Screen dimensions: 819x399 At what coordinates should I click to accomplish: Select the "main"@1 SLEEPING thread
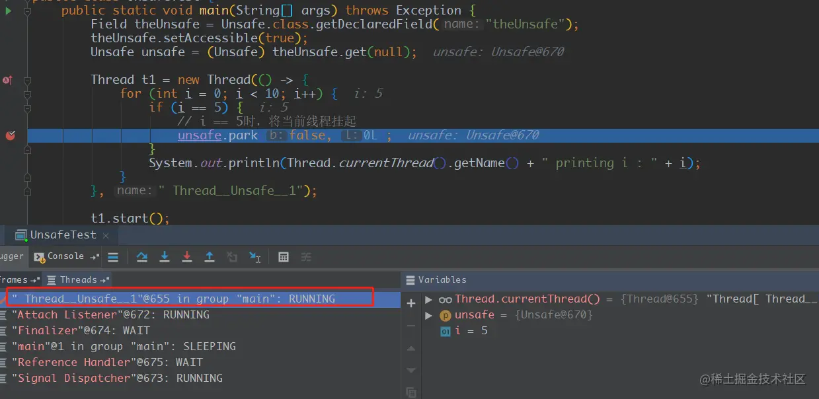(200, 346)
